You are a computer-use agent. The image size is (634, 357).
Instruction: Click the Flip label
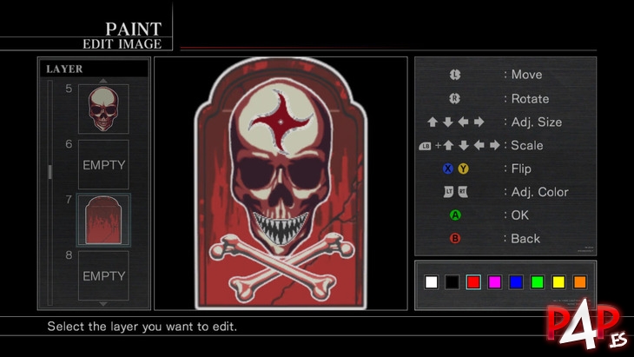point(521,169)
